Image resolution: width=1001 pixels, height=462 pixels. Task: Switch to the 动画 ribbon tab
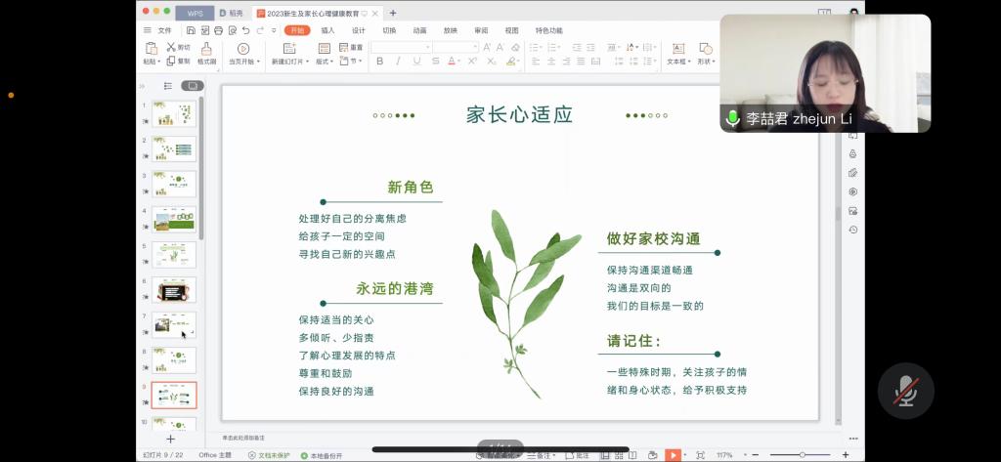(419, 30)
